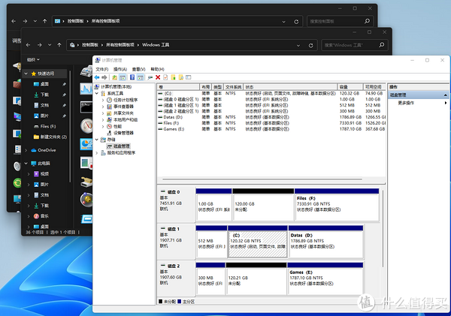Select the Games (E:) volume row
This screenshot has height=316, width=451.
271,129
